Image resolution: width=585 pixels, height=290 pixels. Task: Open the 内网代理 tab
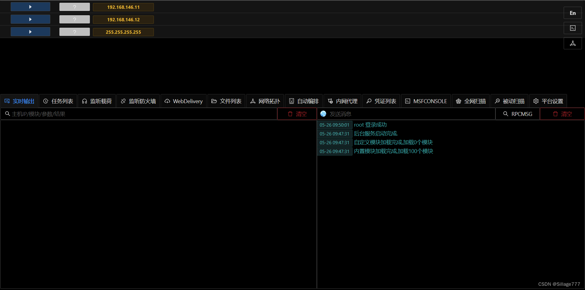[x=342, y=101]
